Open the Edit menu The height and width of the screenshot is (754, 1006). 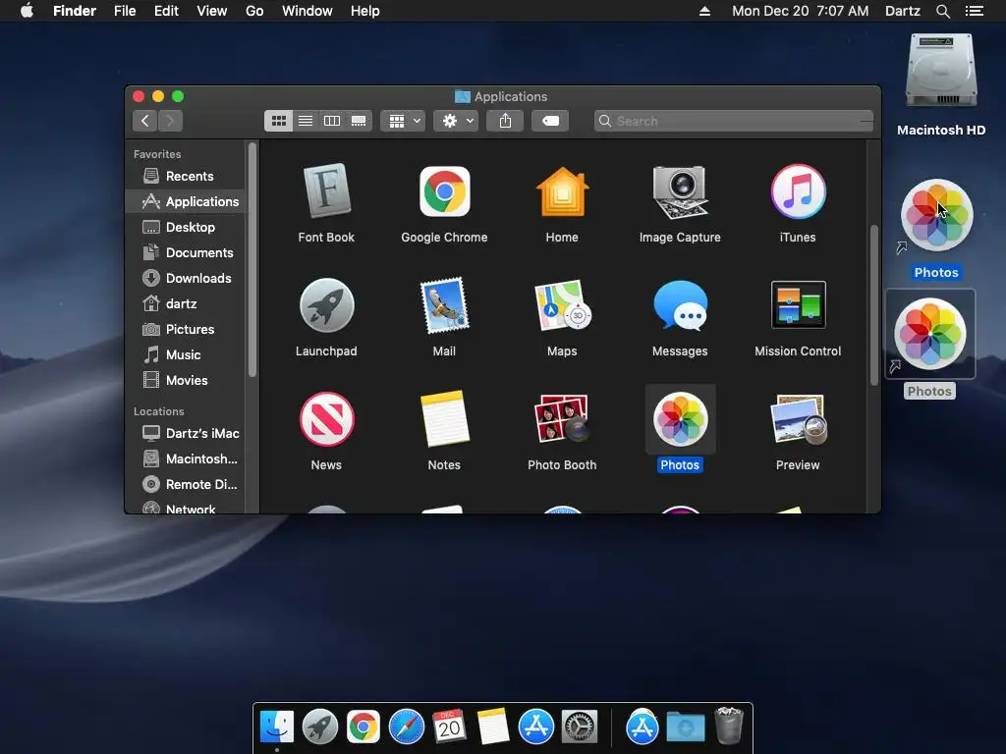(166, 11)
